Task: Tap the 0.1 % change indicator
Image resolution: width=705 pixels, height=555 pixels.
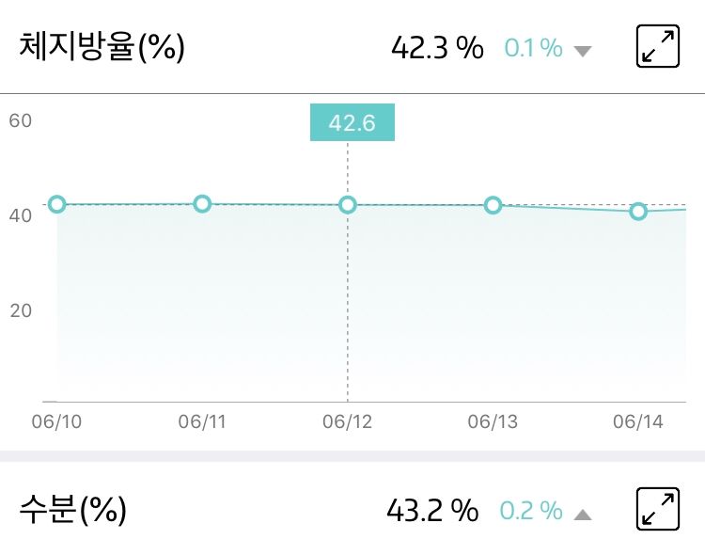Action: coord(533,48)
